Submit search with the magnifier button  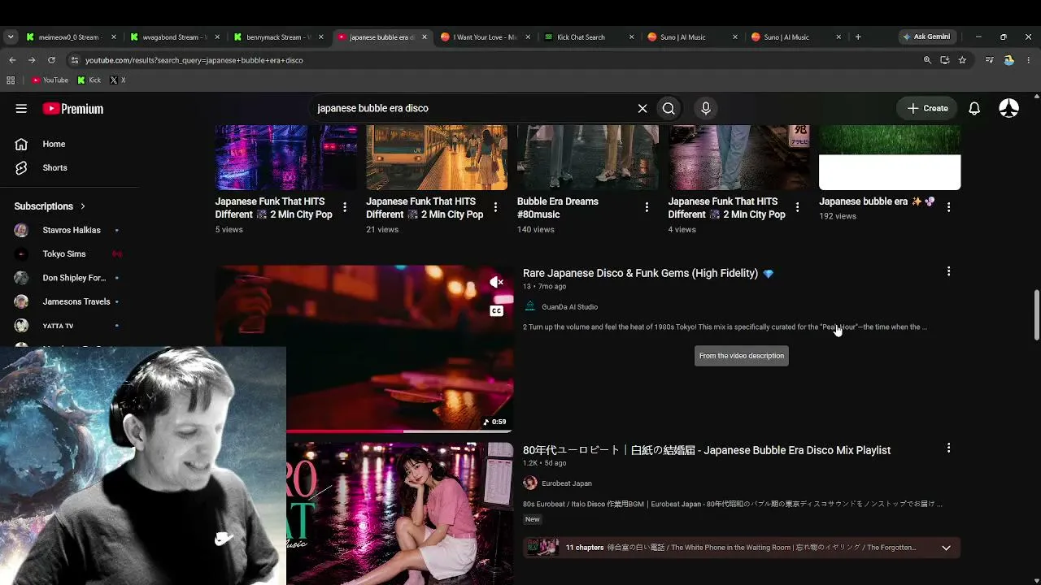[669, 108]
